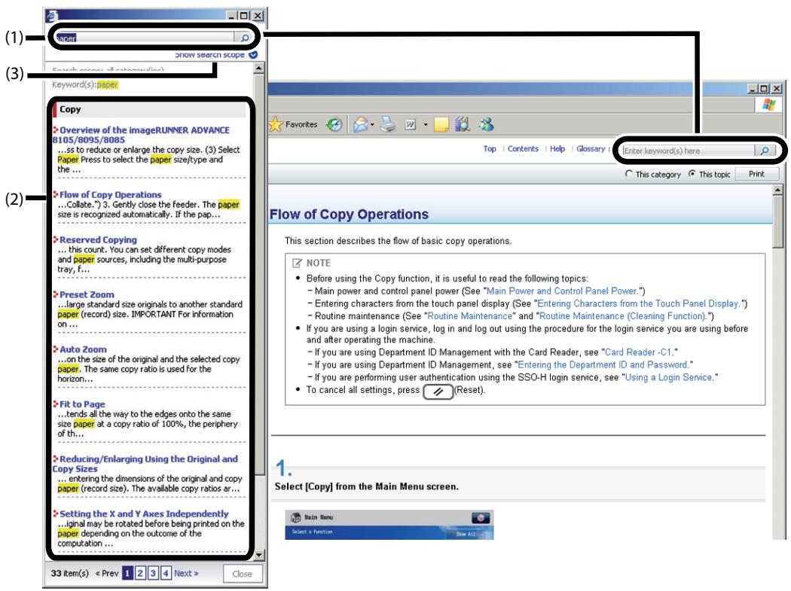Click the « Prev pagination link
791x591 pixels.
point(107,574)
